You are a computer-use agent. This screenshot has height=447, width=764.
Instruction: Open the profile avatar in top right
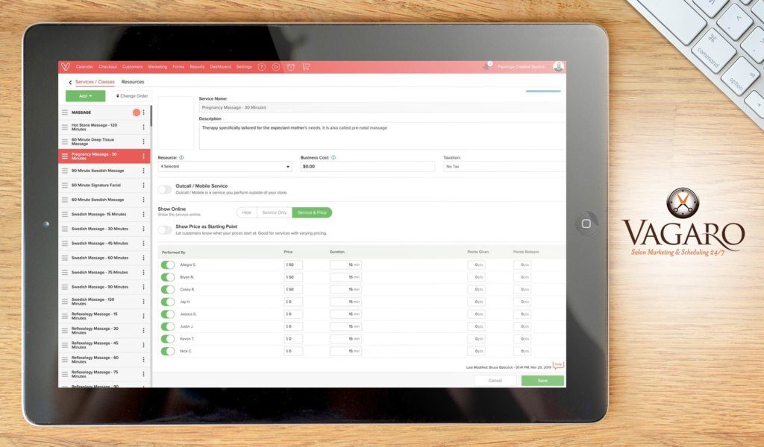click(558, 66)
